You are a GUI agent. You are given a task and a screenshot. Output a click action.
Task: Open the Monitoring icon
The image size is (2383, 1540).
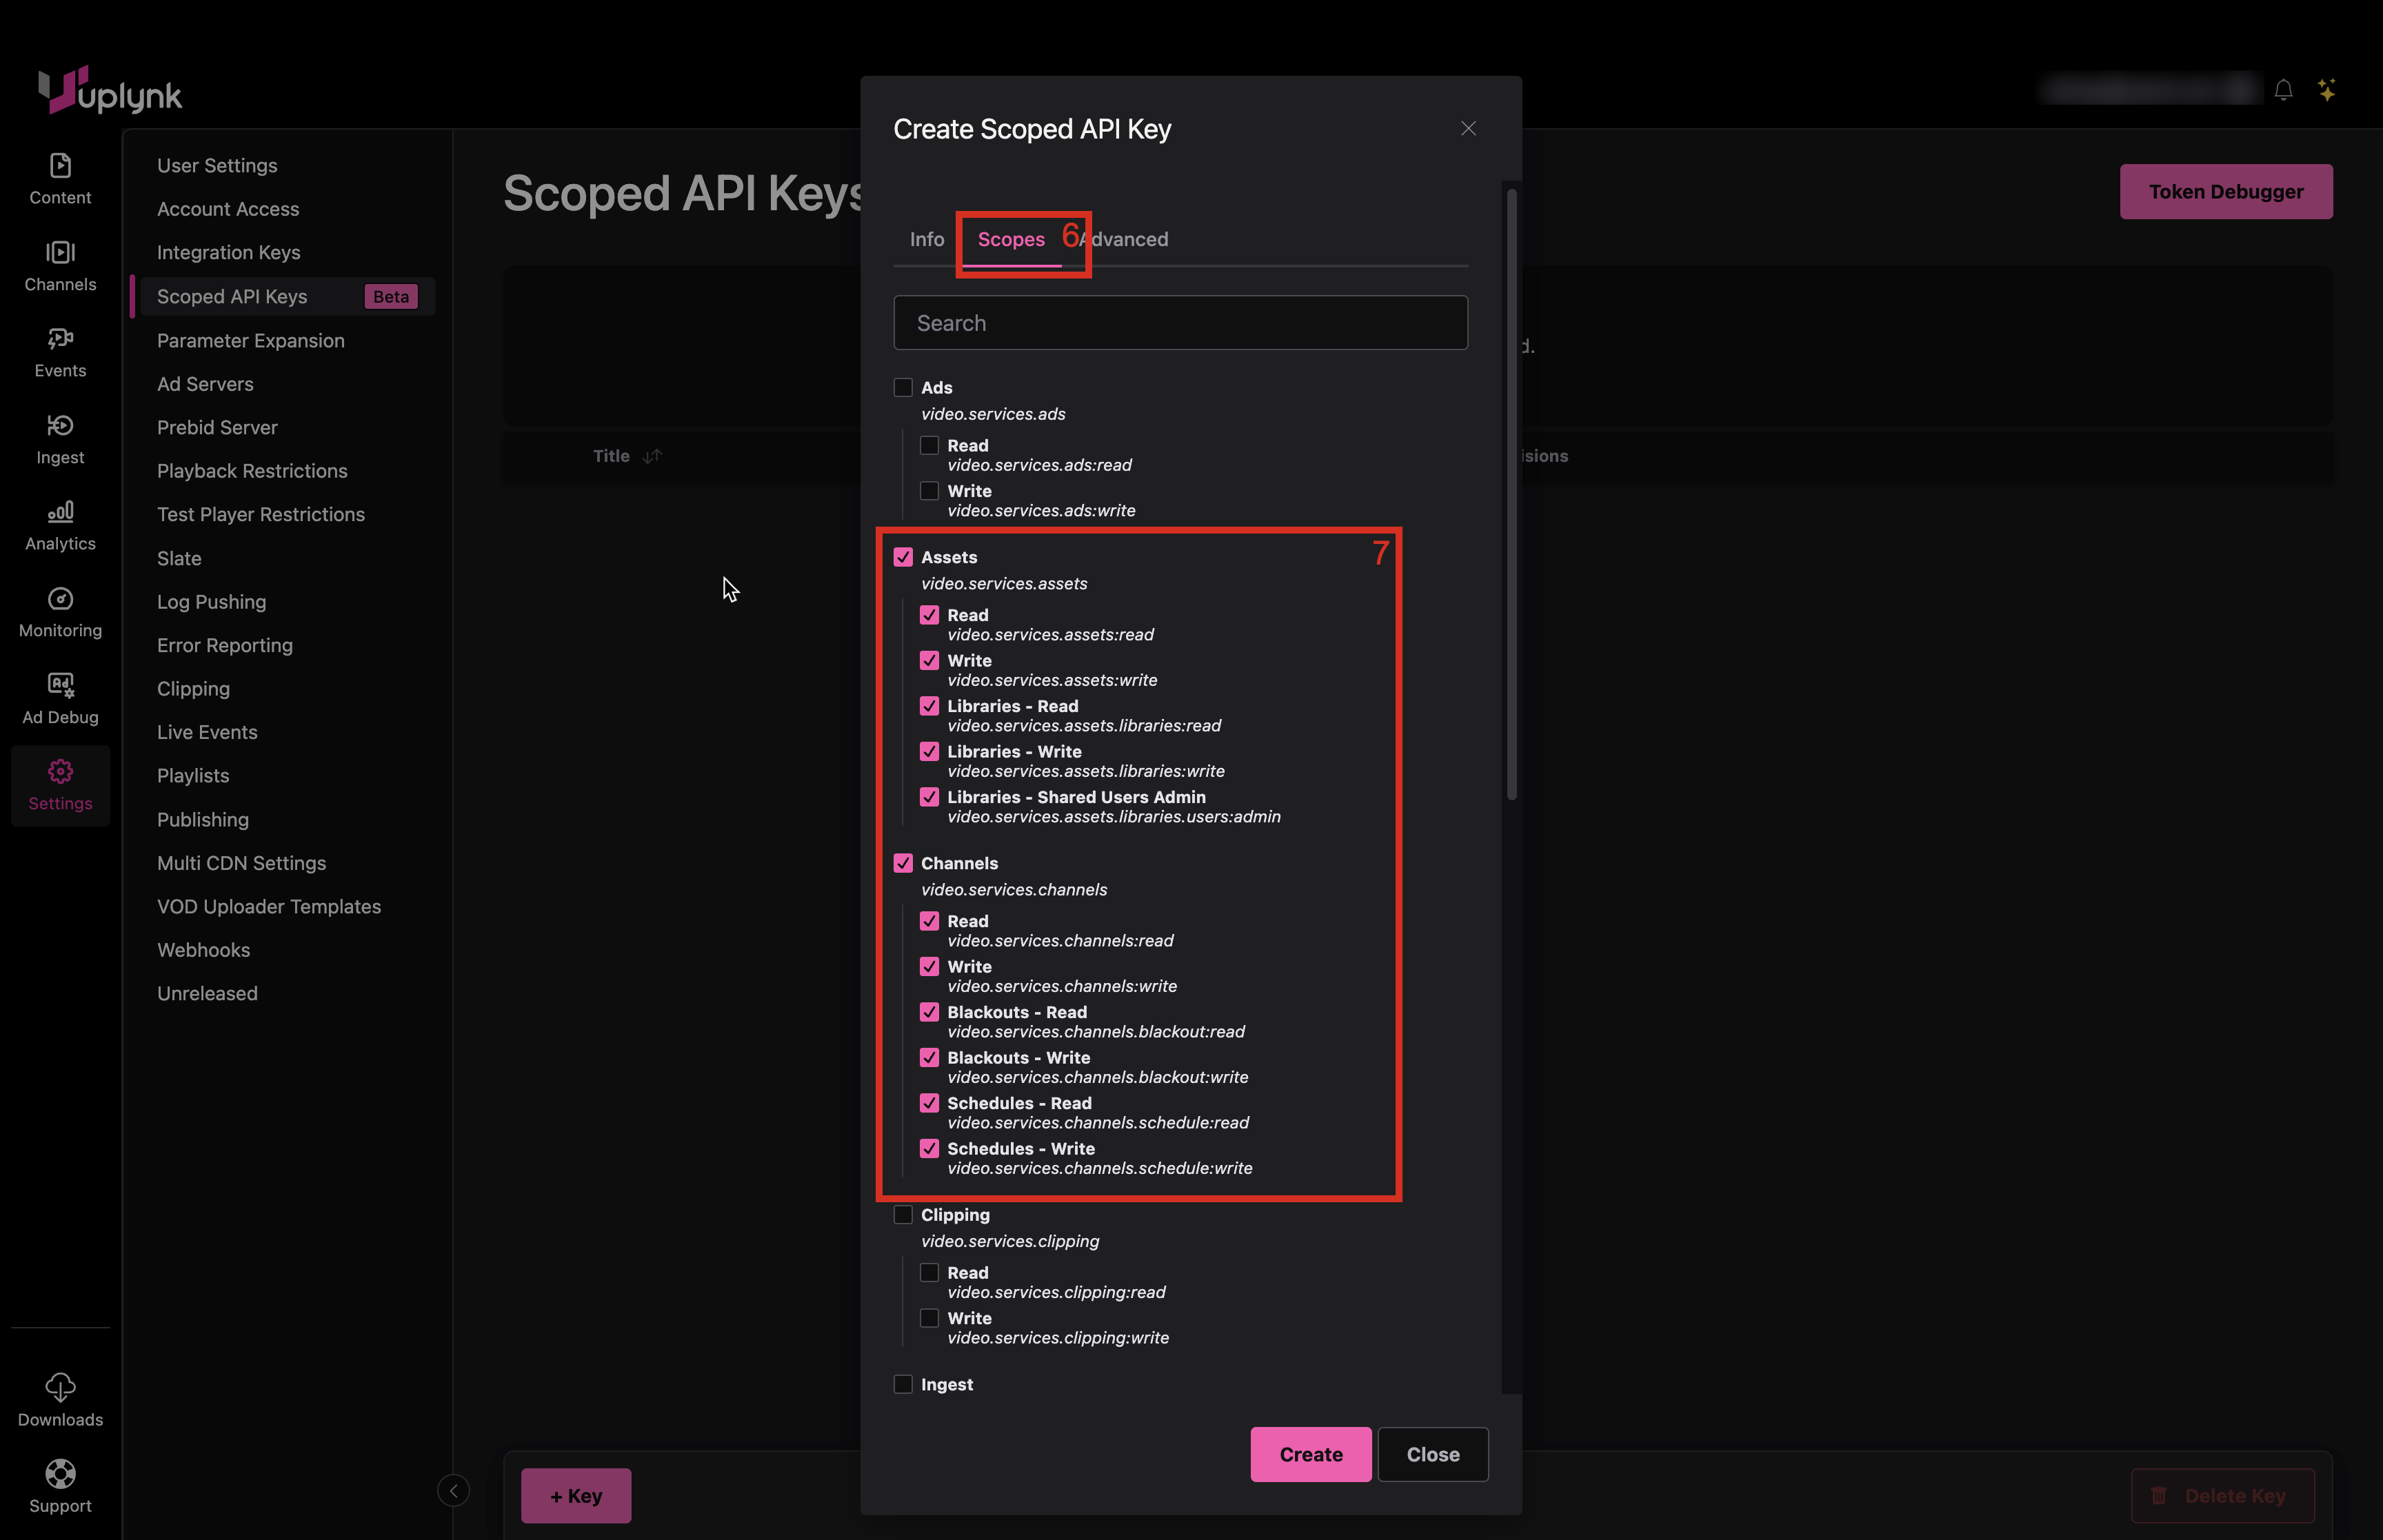[x=60, y=599]
